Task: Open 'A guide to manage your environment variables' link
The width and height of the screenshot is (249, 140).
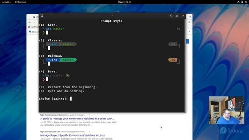Action: pos(77,119)
